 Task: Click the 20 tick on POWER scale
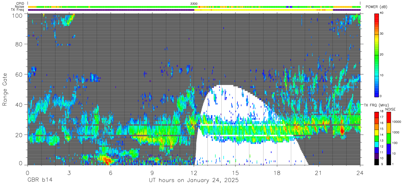382,55
